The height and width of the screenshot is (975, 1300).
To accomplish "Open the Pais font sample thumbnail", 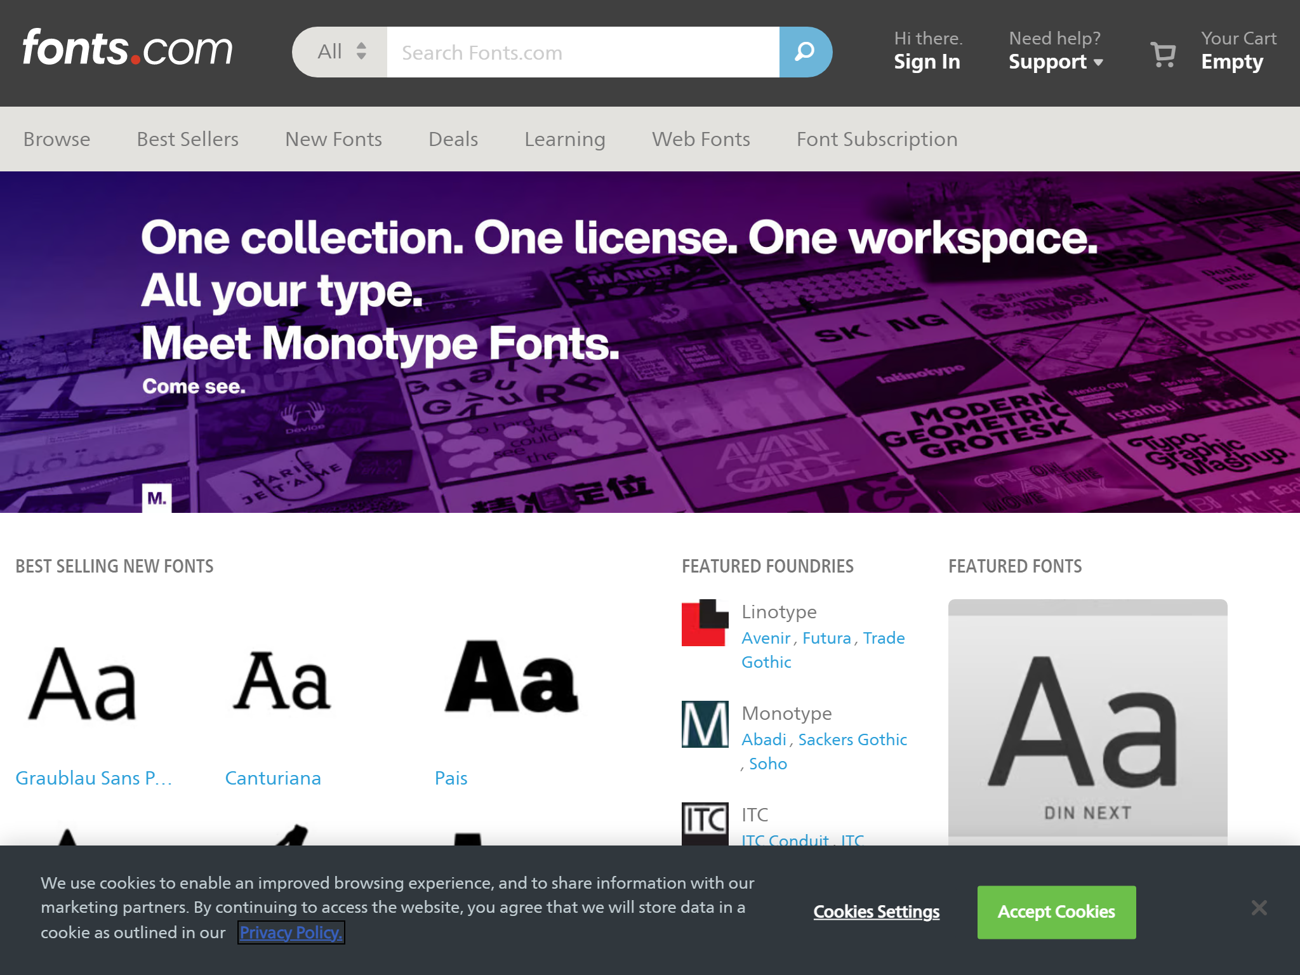I will (512, 677).
